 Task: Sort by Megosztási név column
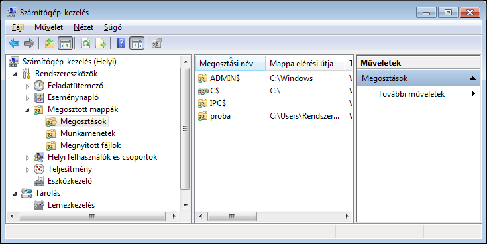tap(231, 64)
